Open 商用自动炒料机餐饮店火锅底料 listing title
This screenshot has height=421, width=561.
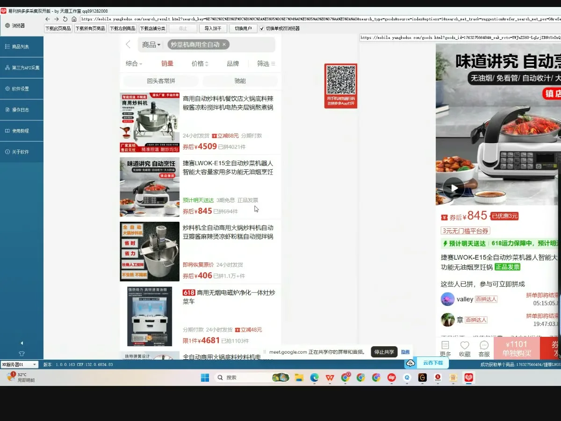click(228, 103)
